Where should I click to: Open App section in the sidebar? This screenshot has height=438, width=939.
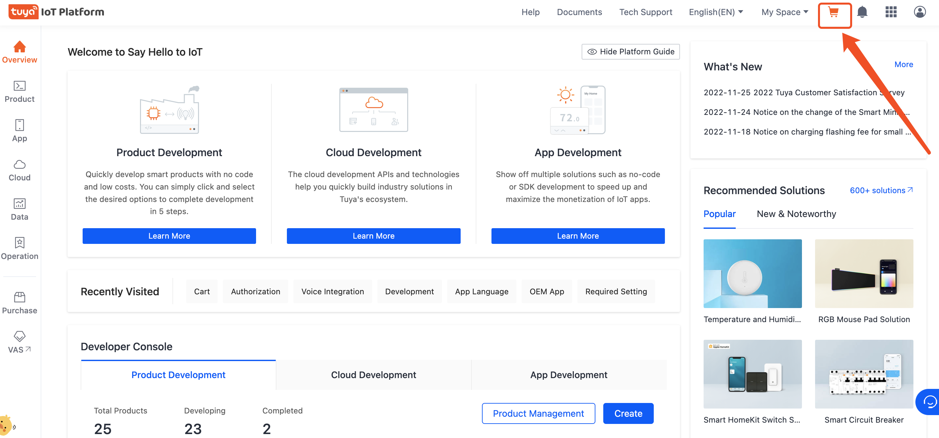20,131
